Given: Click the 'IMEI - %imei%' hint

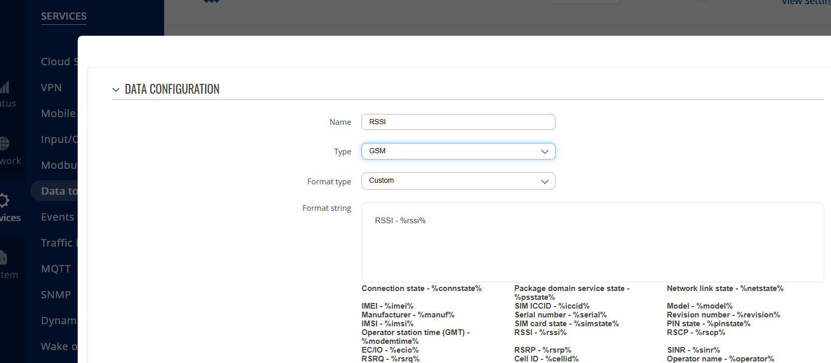Looking at the screenshot, I should (387, 306).
